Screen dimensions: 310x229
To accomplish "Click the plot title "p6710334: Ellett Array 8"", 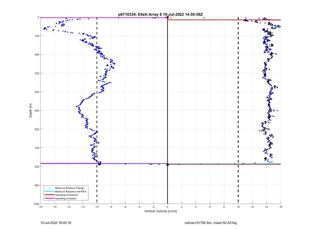I will tap(140, 14).
